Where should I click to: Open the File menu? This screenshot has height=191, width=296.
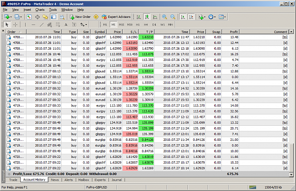[5, 10]
